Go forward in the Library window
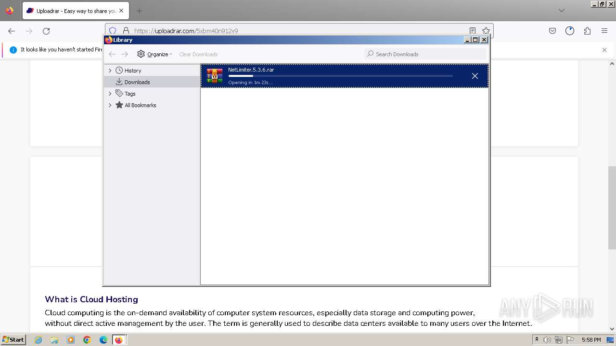616x346 pixels. (x=125, y=54)
